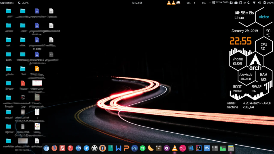The width and height of the screenshot is (274, 154).
Task: Launch IntelliJ IDEA from the dock
Action: [199, 148]
